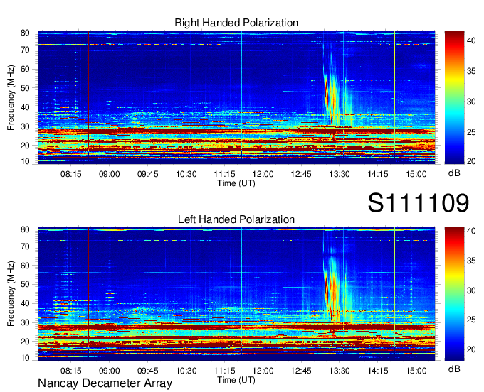Click the 70 MHz tick of Right Handed plot
The image size is (484, 392).
click(x=25, y=50)
